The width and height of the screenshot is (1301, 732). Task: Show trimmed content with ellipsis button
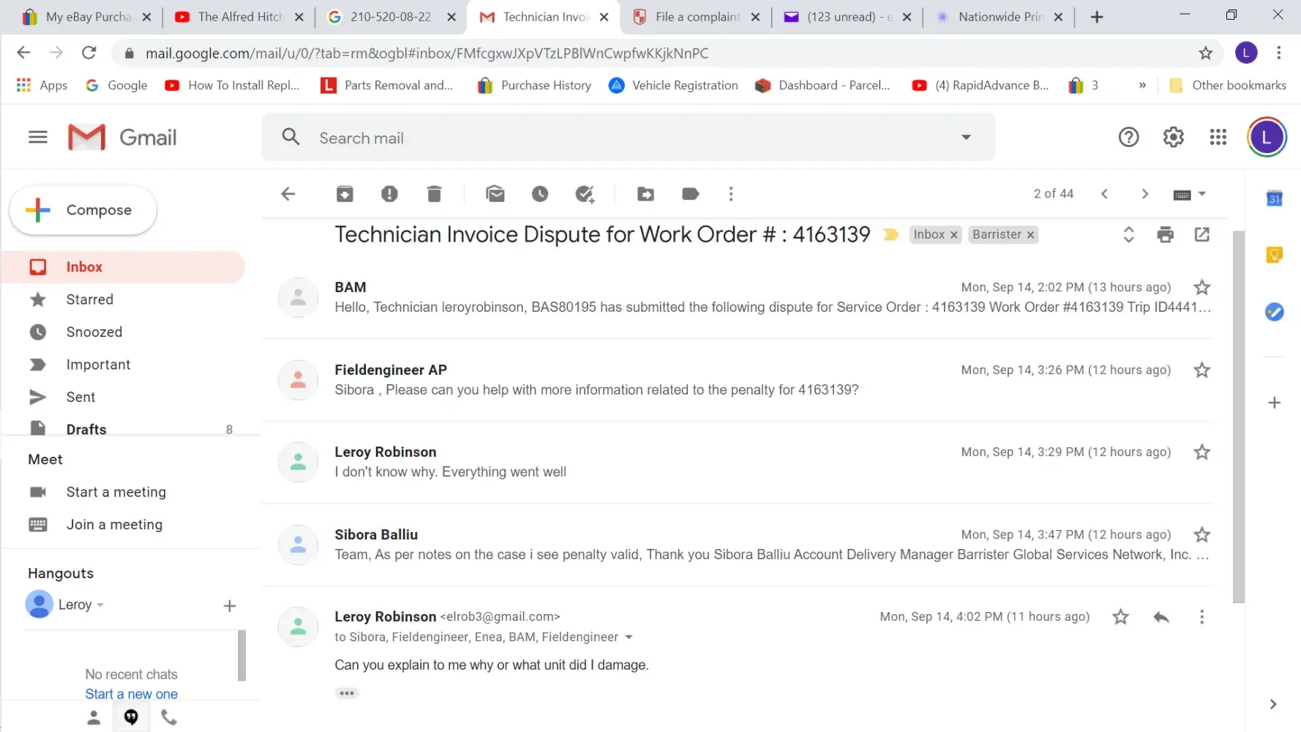pyautogui.click(x=347, y=693)
